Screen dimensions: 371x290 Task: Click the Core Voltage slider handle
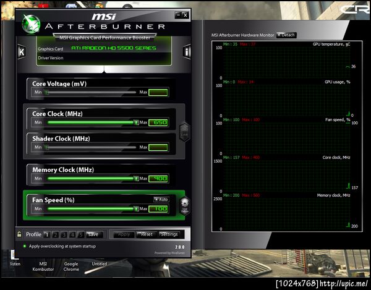point(46,92)
